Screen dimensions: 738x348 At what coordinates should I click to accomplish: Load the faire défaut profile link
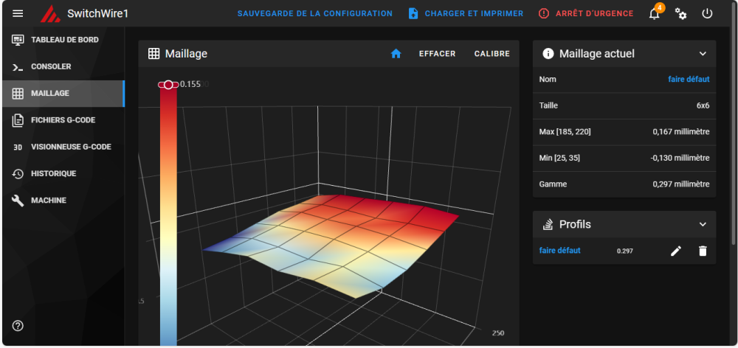point(559,250)
